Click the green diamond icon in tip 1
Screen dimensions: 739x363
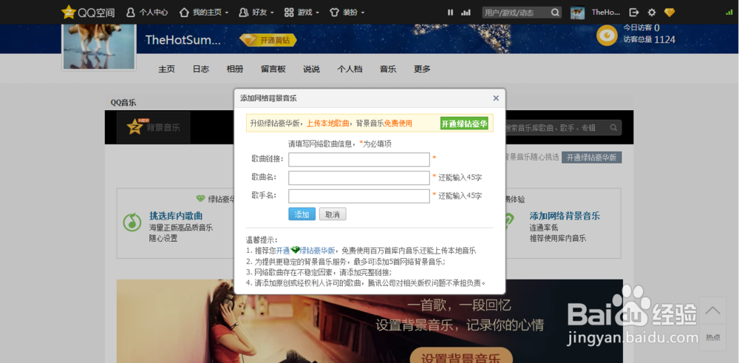[x=295, y=251]
